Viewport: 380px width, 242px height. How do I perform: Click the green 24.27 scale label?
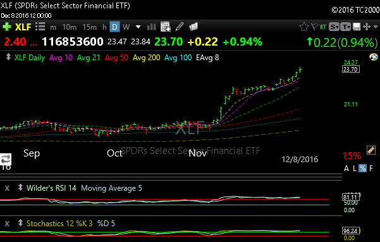[x=351, y=63]
